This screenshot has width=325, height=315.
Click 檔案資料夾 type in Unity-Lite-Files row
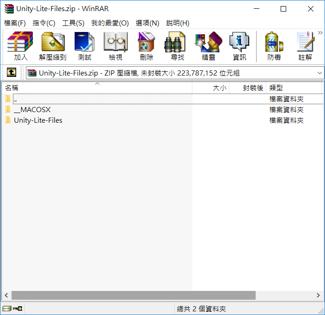point(287,120)
